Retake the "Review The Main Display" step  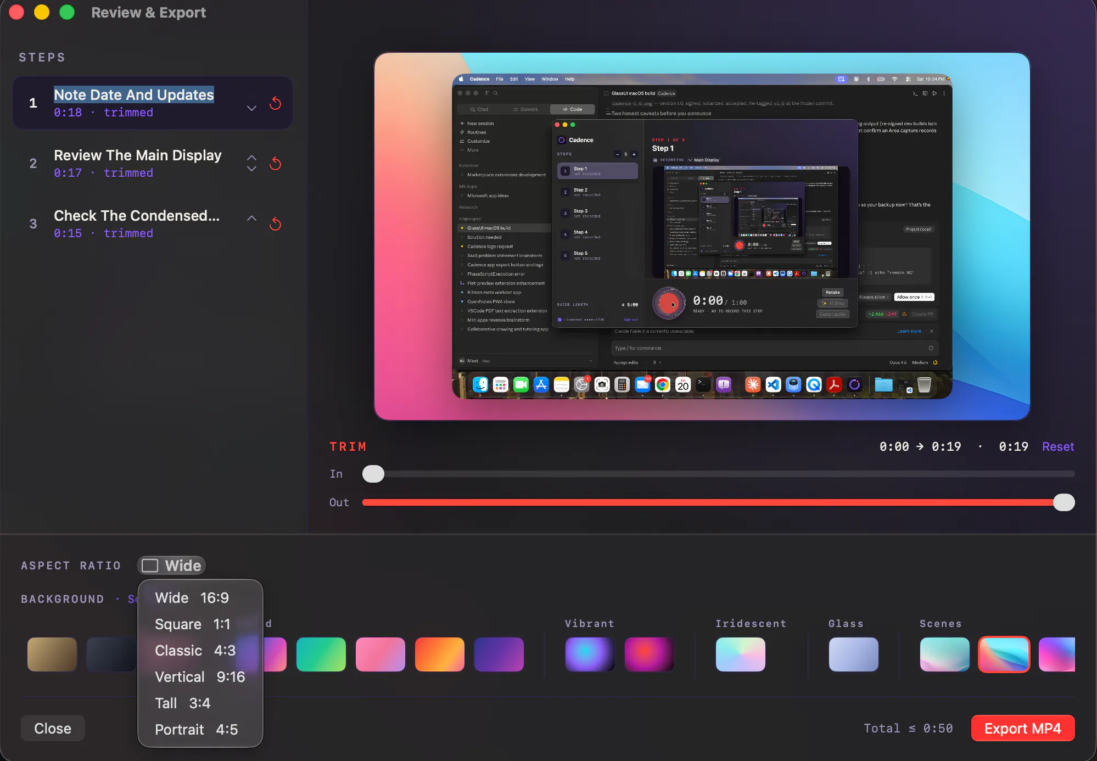[276, 164]
